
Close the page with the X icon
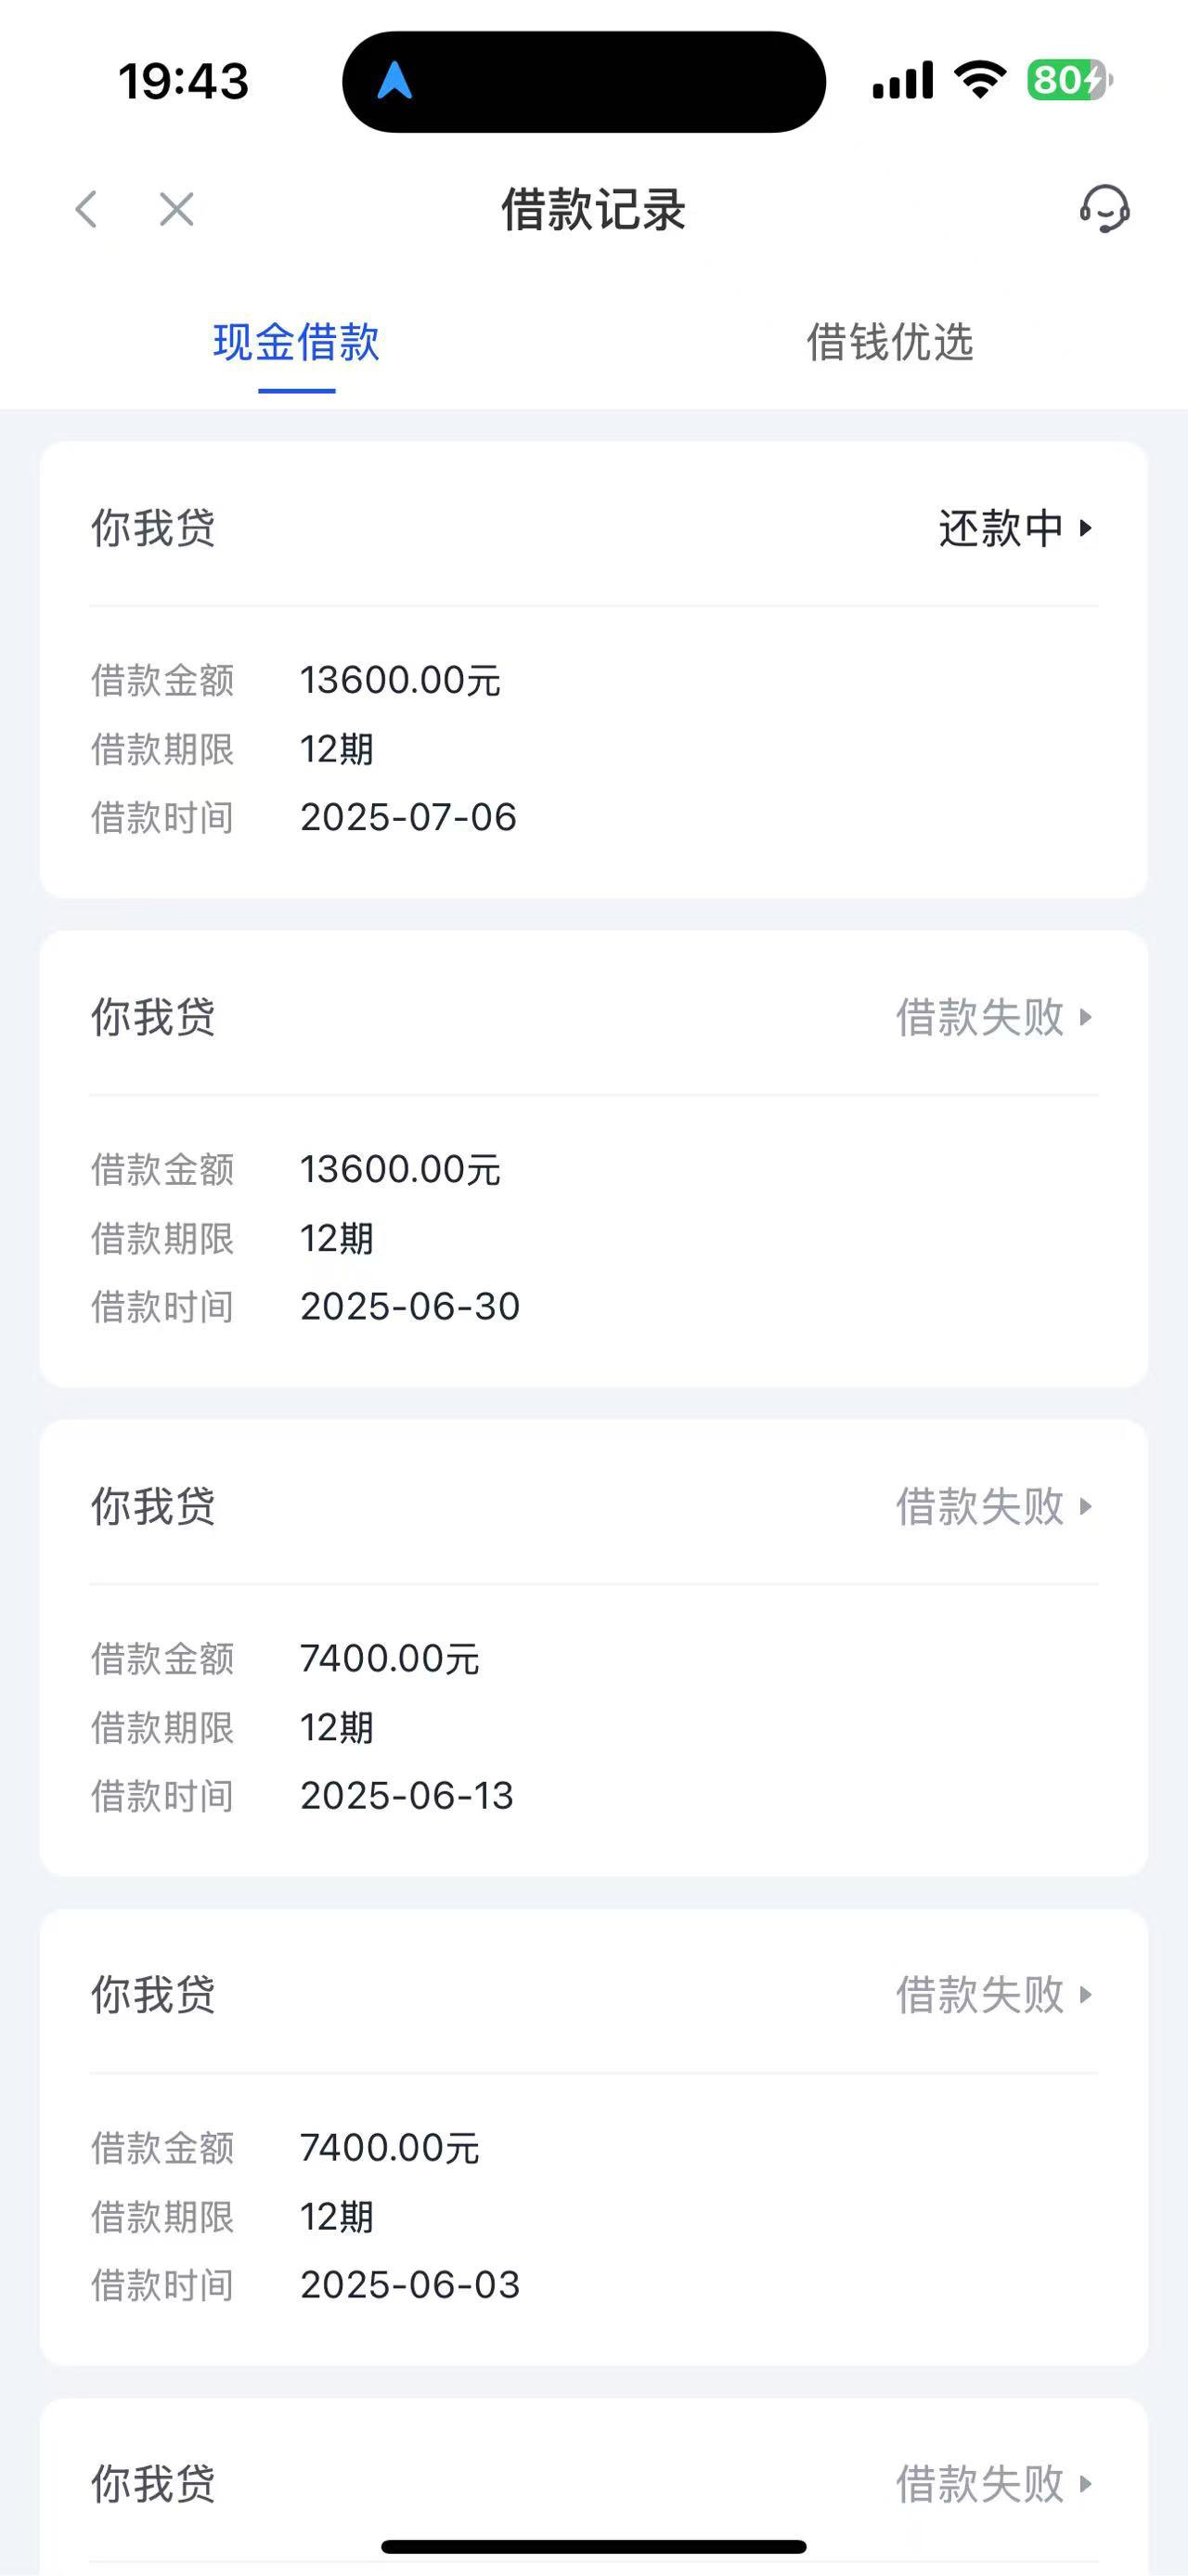coord(177,210)
